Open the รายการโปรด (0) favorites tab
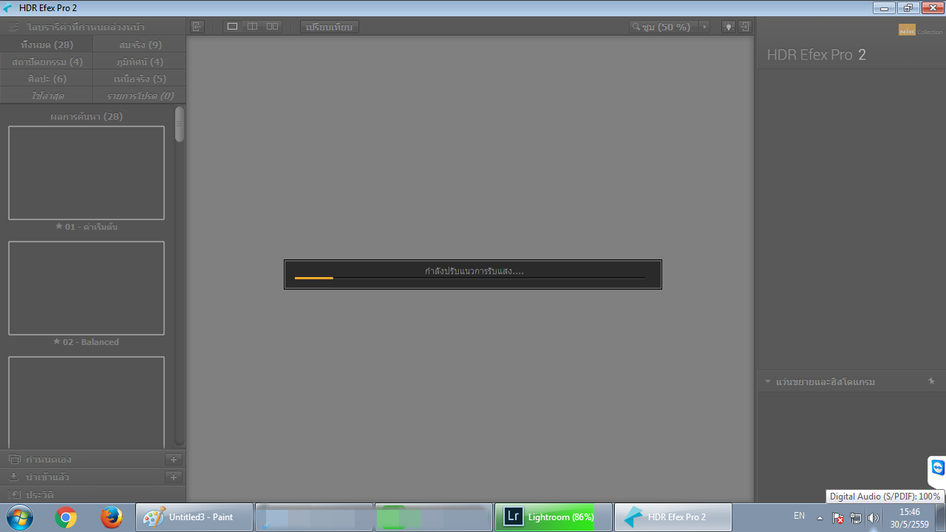 pyautogui.click(x=140, y=95)
